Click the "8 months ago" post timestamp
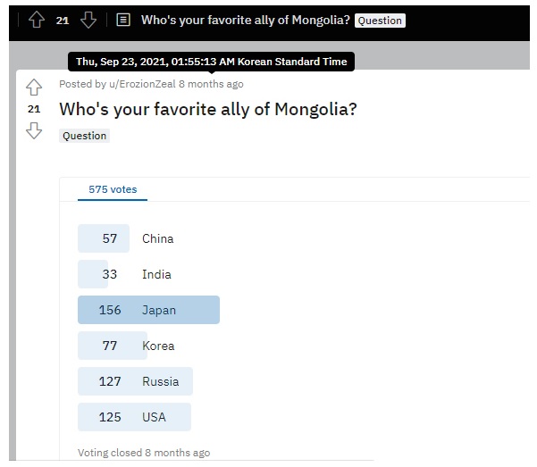The height and width of the screenshot is (467, 537). pyautogui.click(x=211, y=84)
